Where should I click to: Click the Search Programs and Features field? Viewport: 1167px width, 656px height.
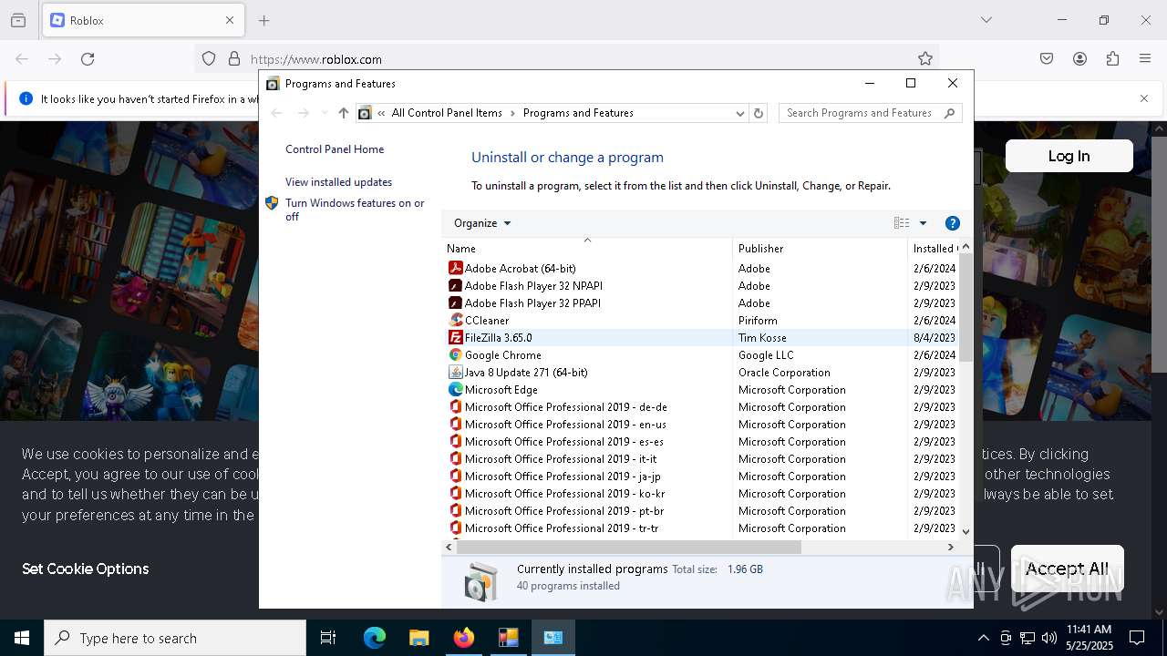coord(862,113)
